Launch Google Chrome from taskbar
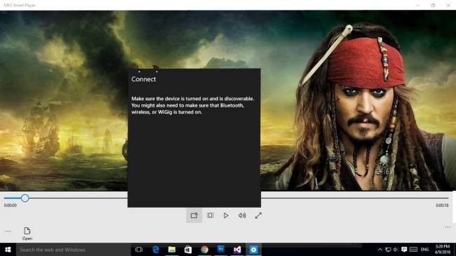The height and width of the screenshot is (256, 456). click(x=204, y=250)
